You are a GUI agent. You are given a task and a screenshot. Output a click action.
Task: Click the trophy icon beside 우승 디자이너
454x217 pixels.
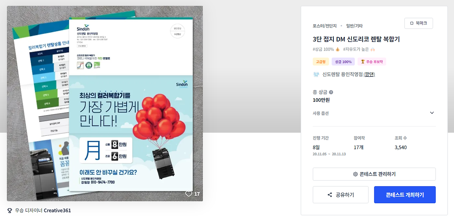[10, 210]
